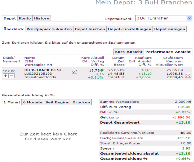Click the Aktueller Wert 2.009,46 cell
The height and width of the screenshot is (162, 194).
tap(175, 77)
